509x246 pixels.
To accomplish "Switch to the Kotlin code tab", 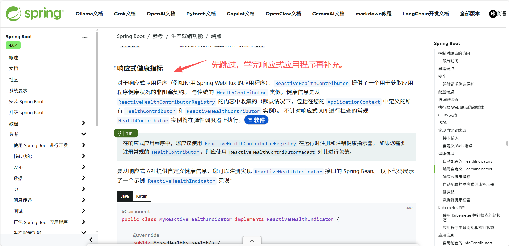I will tap(142, 196).
